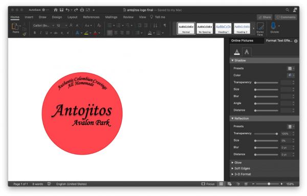307x196 pixels.
Task: Open the Change Case Aa dropdown
Action: click(x=89, y=26)
